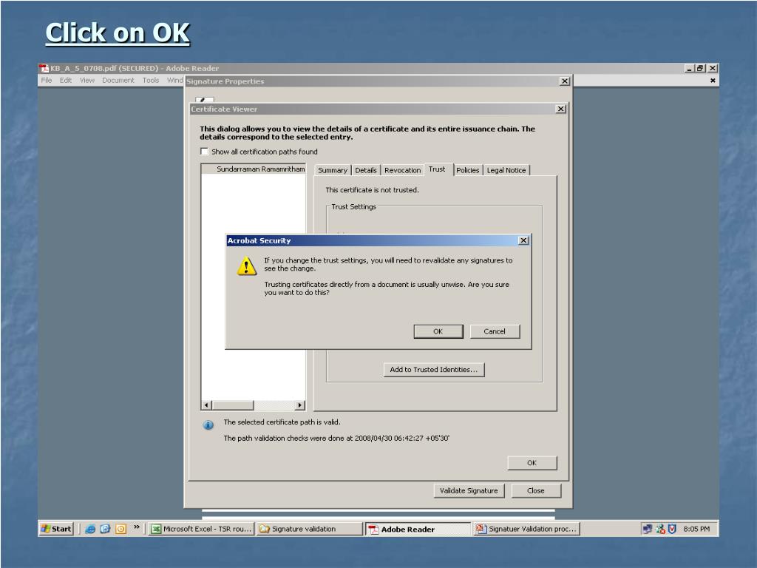
Task: Click Cancel in the Acrobat Security dialog
Action: 495,331
